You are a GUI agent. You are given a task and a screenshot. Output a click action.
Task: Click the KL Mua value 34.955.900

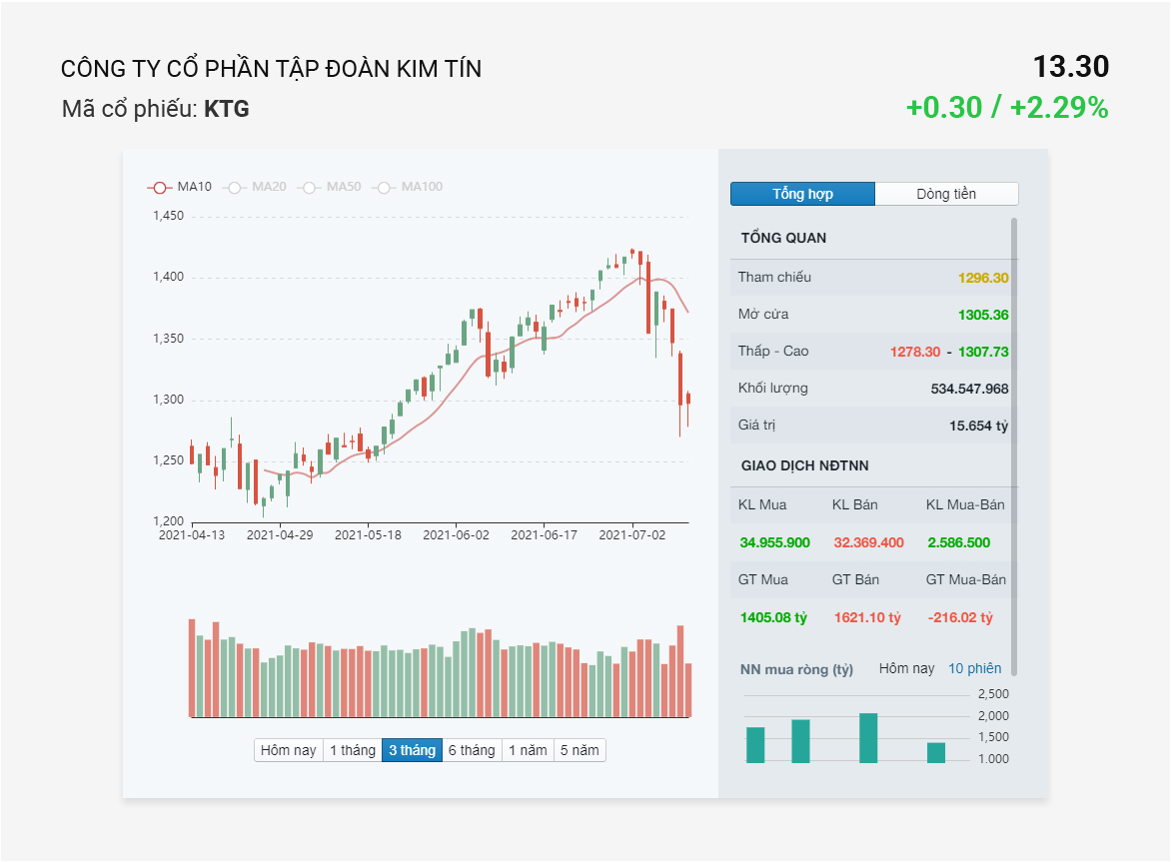point(774,542)
